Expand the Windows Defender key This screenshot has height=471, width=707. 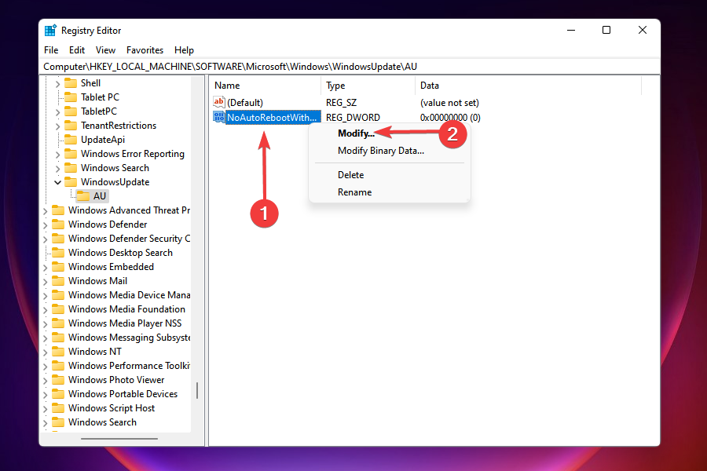click(x=45, y=225)
